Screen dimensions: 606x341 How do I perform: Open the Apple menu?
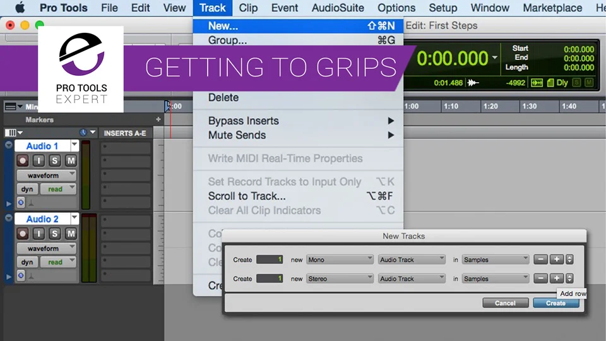point(20,8)
